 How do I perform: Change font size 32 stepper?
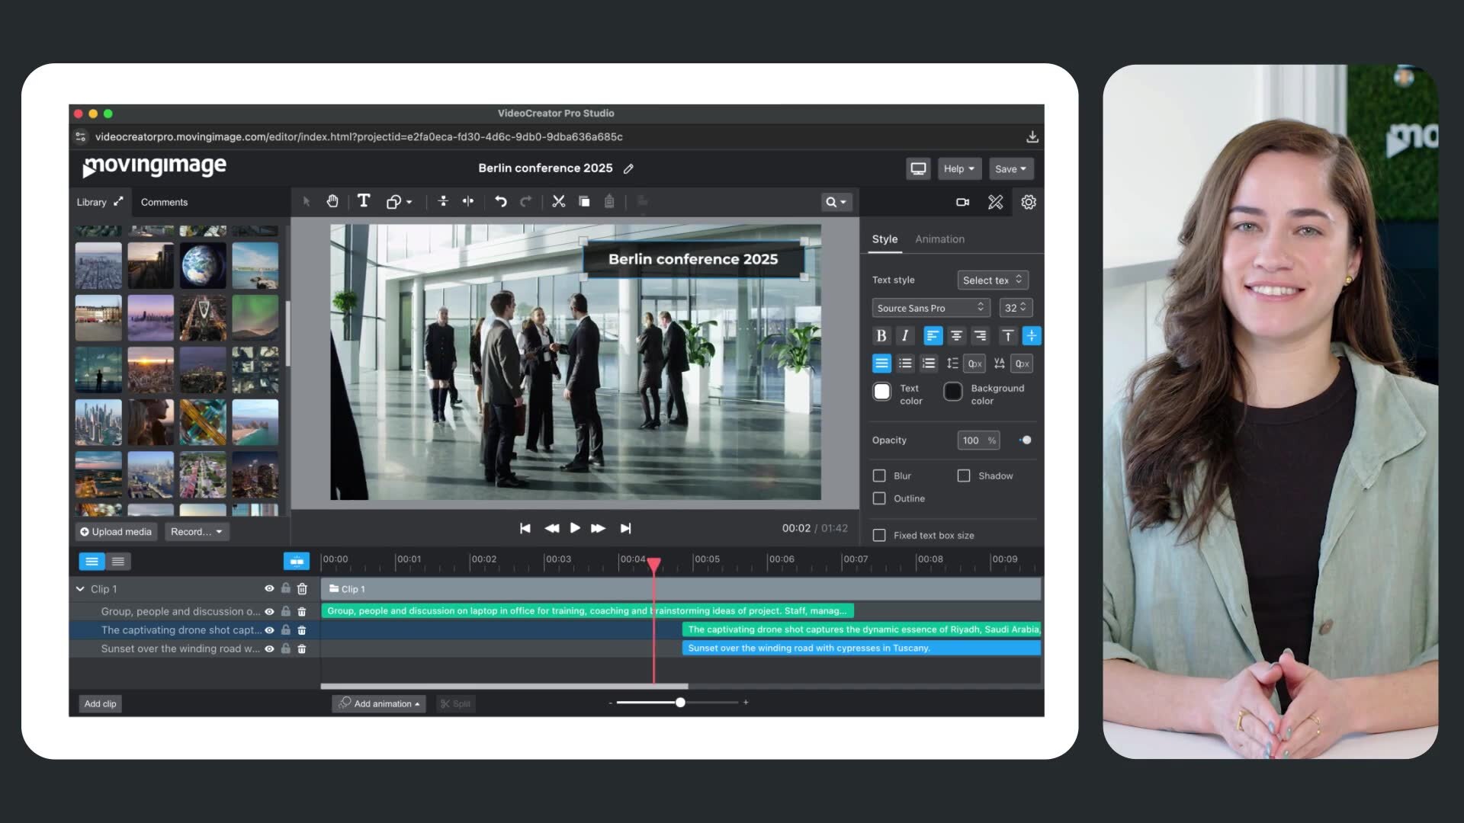pos(1016,308)
